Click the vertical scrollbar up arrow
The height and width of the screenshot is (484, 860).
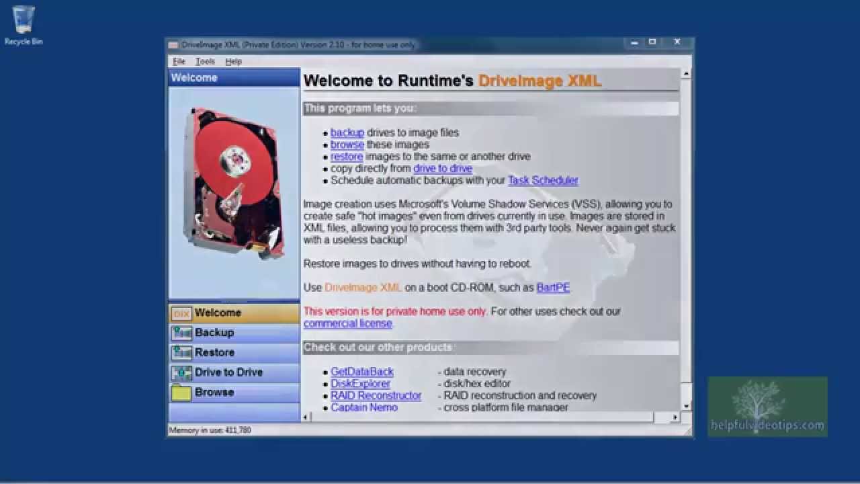tap(686, 73)
